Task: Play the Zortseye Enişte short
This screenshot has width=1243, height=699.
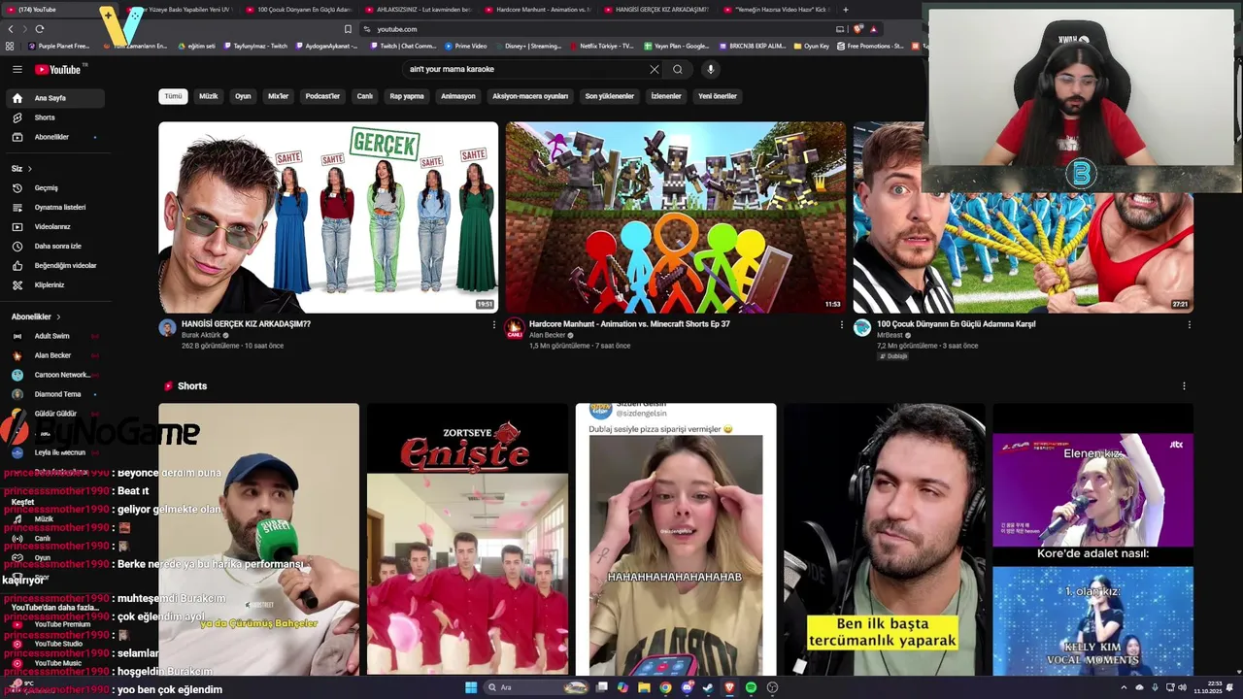Action: (x=467, y=539)
